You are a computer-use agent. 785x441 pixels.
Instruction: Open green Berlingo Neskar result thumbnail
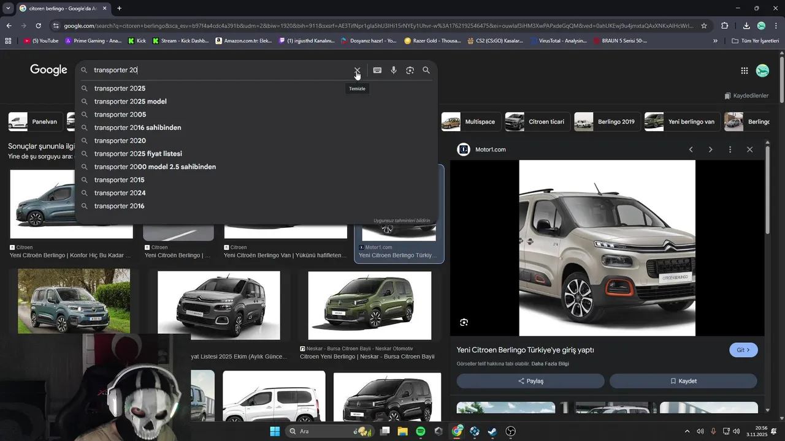pos(369,306)
